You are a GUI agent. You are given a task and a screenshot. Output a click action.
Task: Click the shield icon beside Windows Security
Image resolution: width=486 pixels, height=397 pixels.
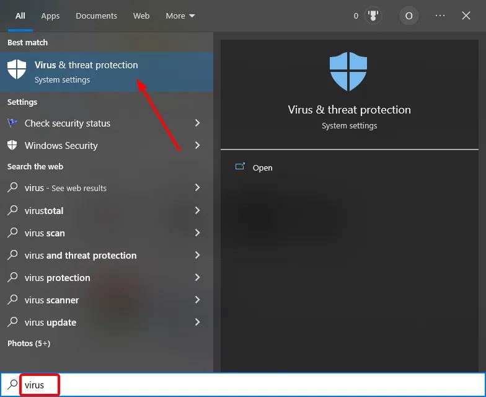[x=12, y=145]
